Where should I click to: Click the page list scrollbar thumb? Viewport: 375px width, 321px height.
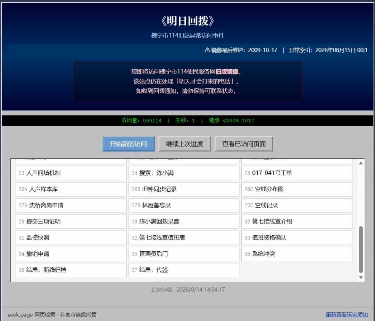(361, 249)
